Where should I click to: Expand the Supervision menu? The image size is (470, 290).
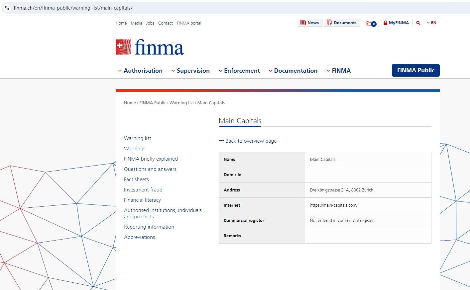tap(190, 71)
